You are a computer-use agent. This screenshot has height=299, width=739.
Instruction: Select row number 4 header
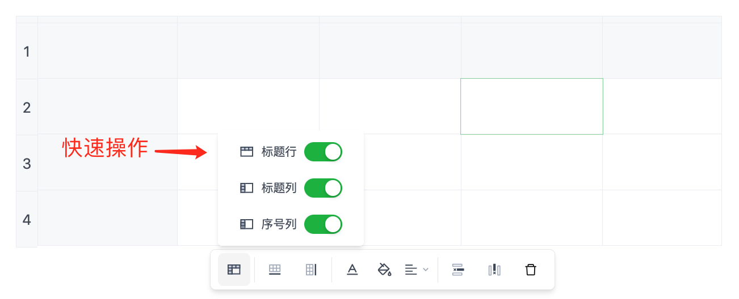(x=27, y=219)
